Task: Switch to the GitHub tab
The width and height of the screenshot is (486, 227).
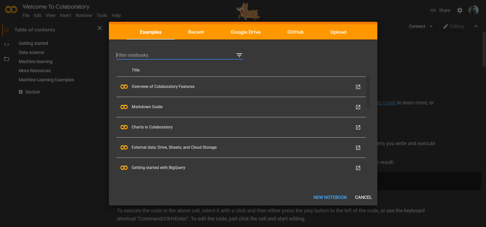Action: pos(295,32)
